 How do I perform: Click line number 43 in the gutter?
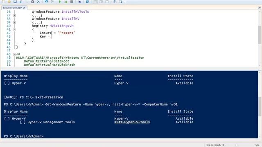[x=9, y=36]
